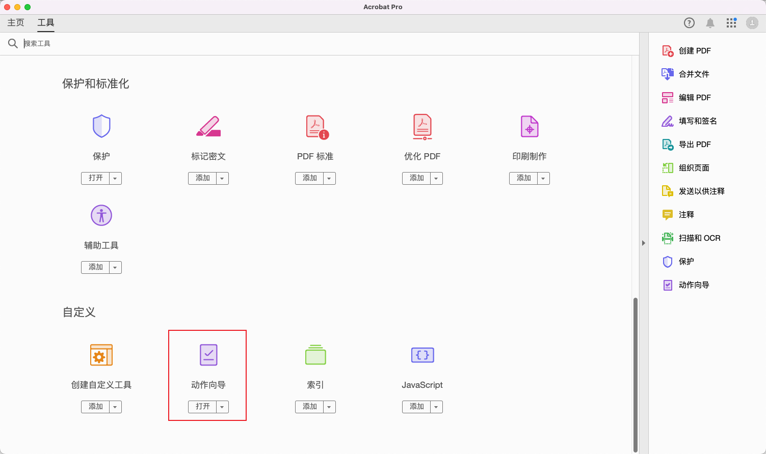This screenshot has width=766, height=454.
Task: Choose the 优化 PDF tool icon
Action: point(422,127)
